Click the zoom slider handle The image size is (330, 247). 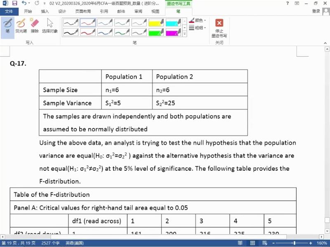click(295, 243)
